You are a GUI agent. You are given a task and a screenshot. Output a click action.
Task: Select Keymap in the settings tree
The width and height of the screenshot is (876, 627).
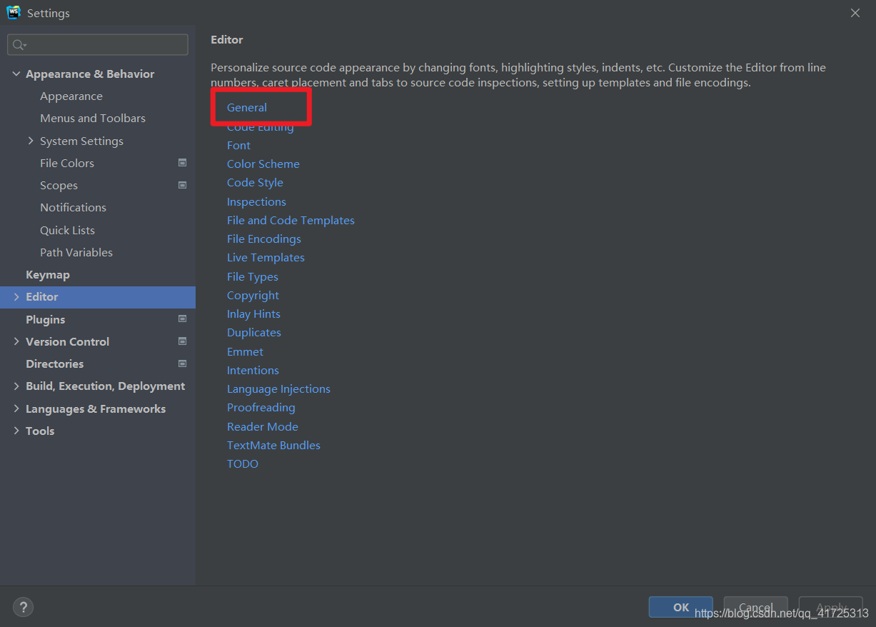pos(48,275)
